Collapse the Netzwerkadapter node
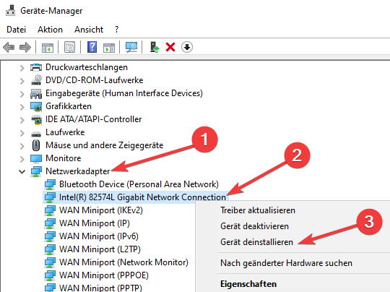 coord(22,171)
